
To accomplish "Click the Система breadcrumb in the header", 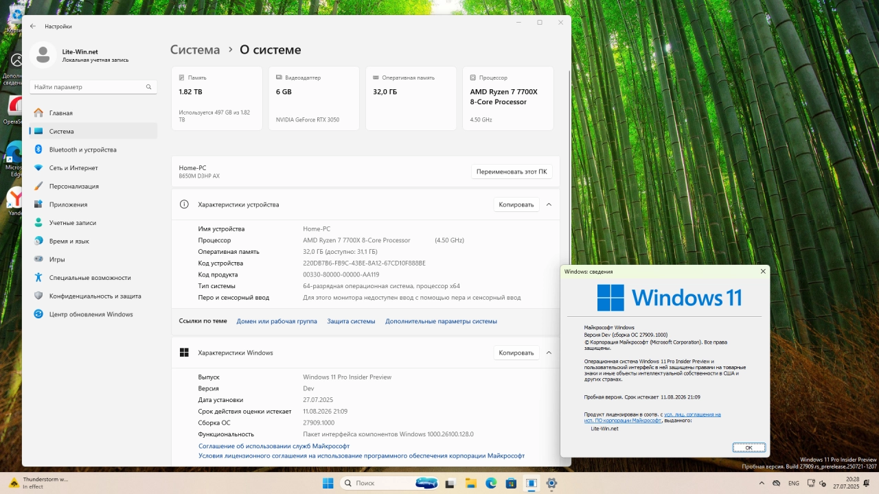I will pos(195,50).
